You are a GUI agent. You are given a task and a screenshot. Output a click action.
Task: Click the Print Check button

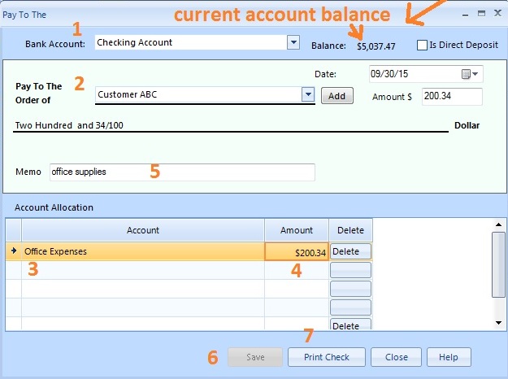click(x=326, y=357)
